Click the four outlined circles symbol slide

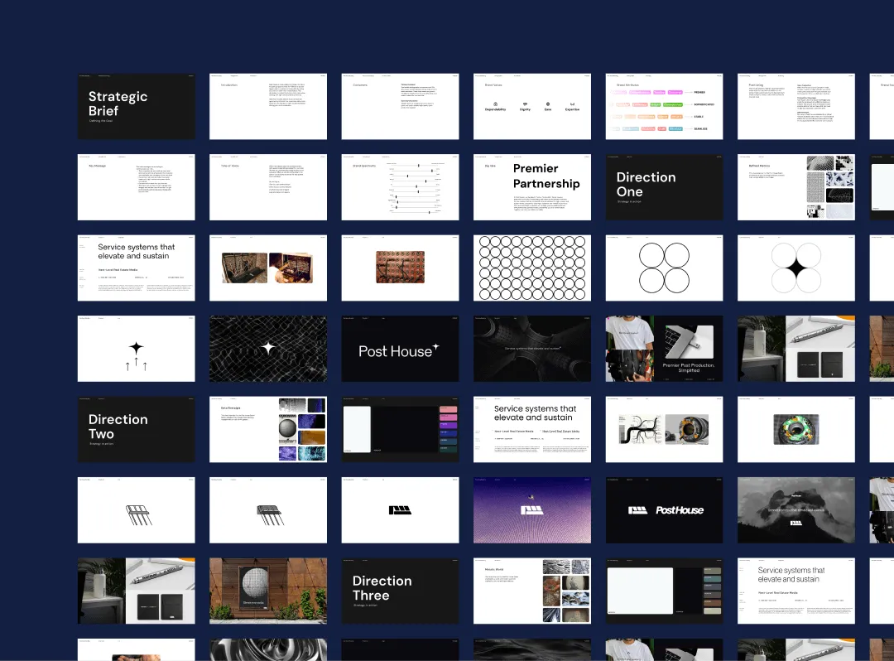(664, 268)
